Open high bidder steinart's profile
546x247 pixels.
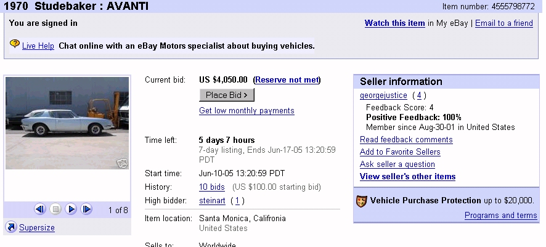pos(212,200)
